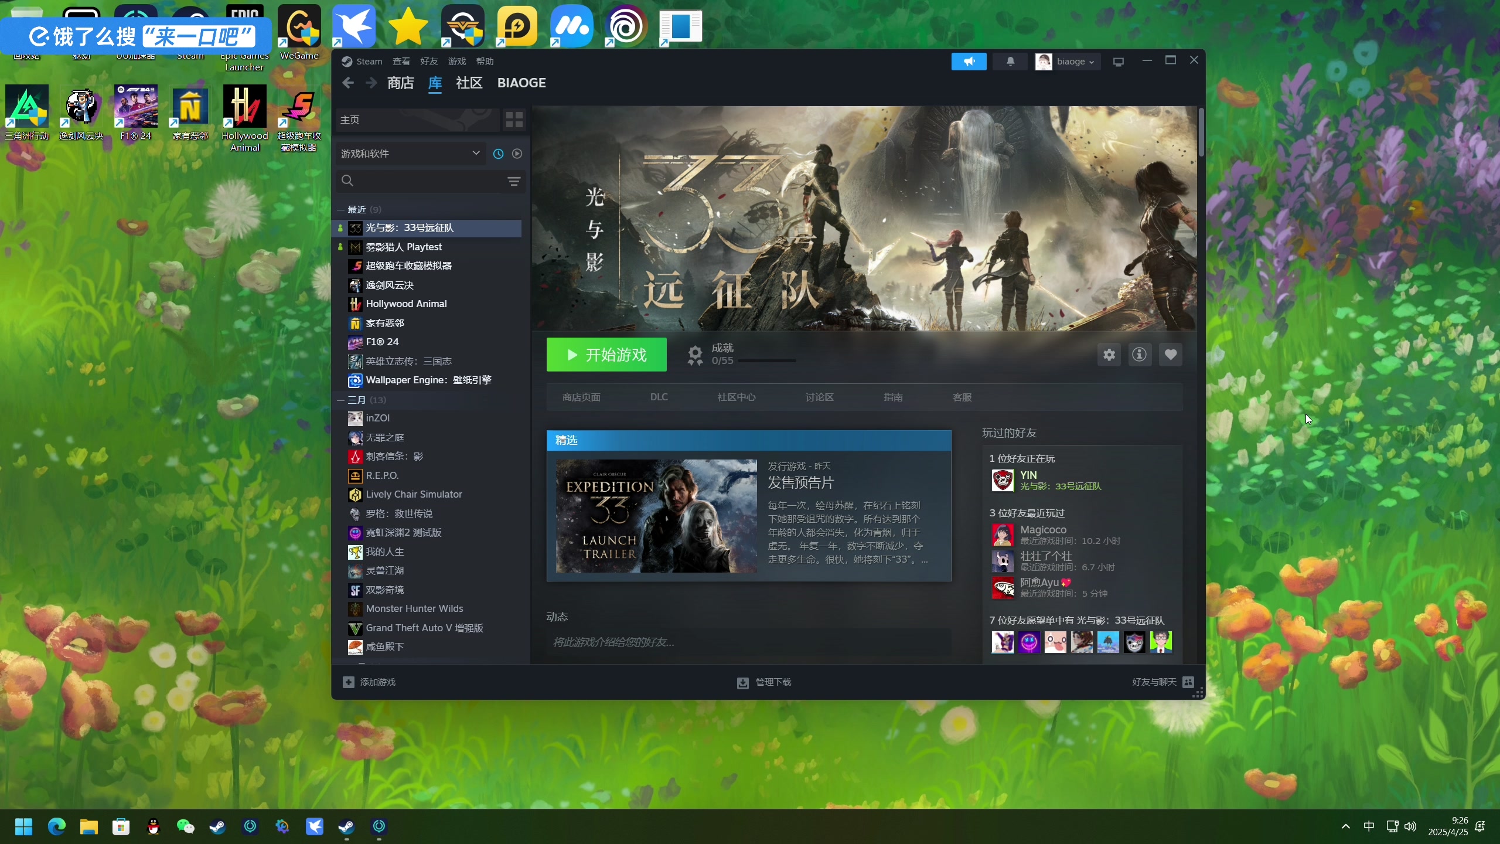Open the 好友 menu
The width and height of the screenshot is (1500, 844).
pyautogui.click(x=429, y=62)
